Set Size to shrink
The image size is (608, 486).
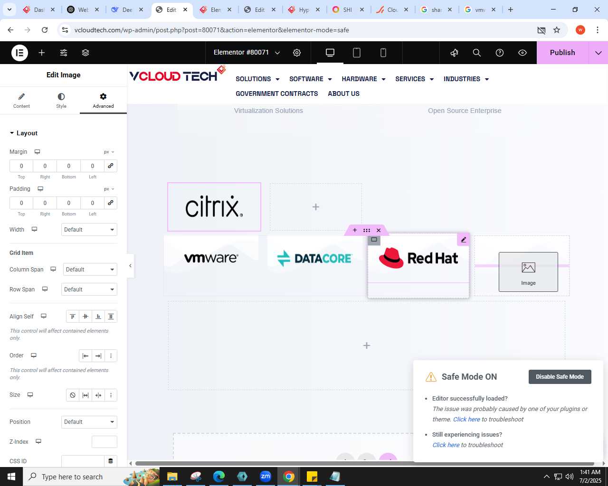[x=98, y=395]
